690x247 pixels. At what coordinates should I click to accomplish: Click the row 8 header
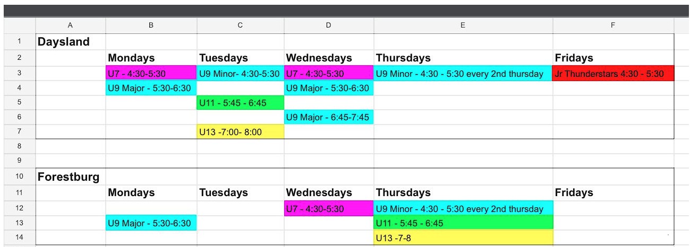(19, 146)
